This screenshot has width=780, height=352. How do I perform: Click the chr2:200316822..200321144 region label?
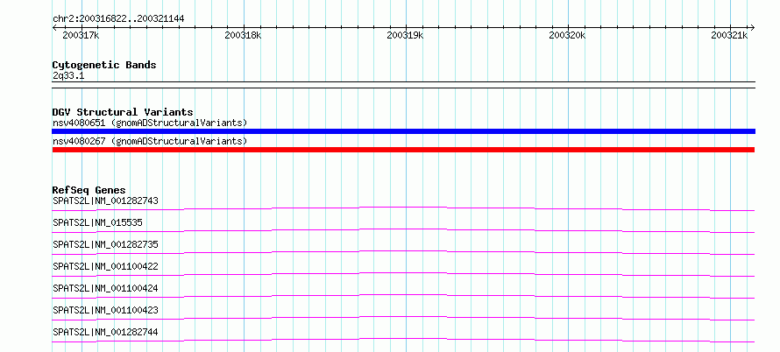[x=118, y=18]
